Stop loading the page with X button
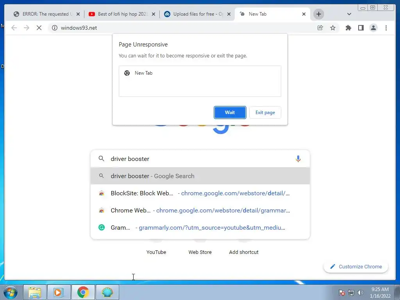The height and width of the screenshot is (300, 400). click(39, 28)
